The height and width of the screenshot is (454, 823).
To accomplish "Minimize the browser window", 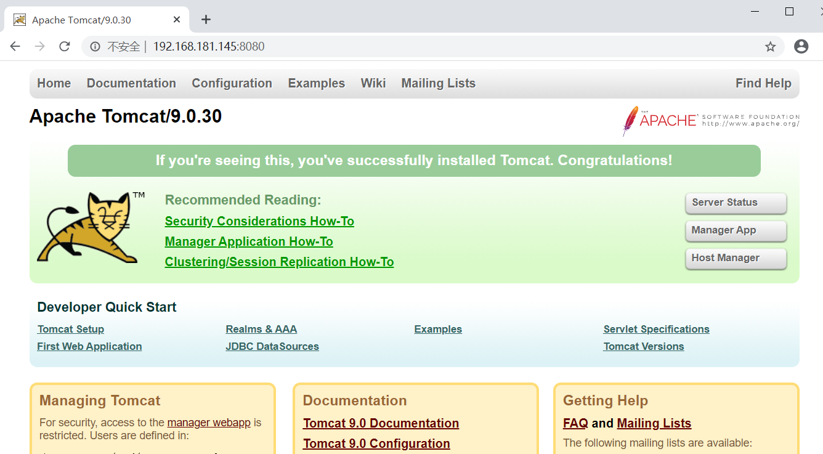I will pyautogui.click(x=755, y=11).
